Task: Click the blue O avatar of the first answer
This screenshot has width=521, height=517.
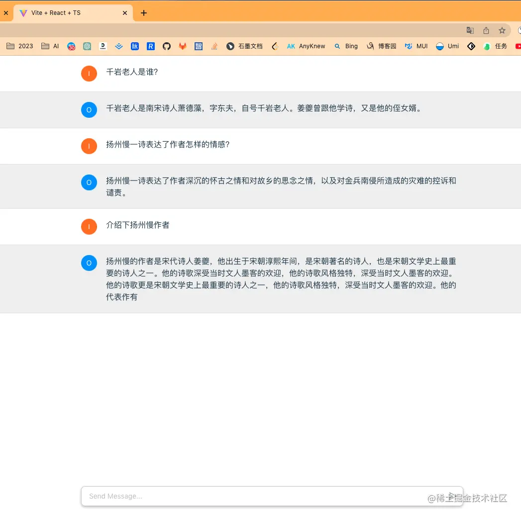Action: point(89,110)
